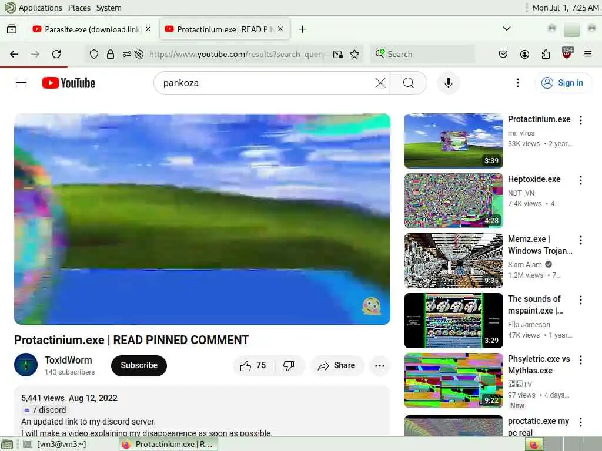Open the Places menu
Image resolution: width=602 pixels, height=451 pixels.
point(79,8)
